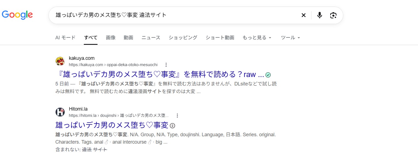Click the 違法 term after 含まれない
The width and height of the screenshot is (418, 160).
pos(87,149)
